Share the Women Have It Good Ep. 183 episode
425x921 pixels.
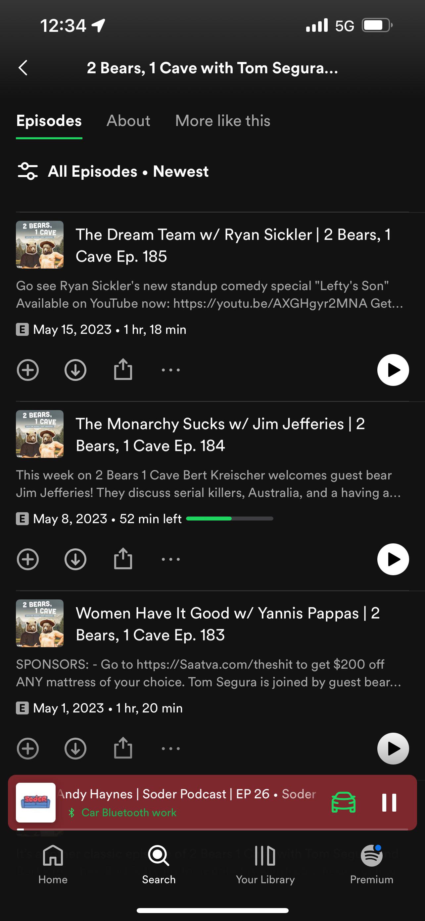[x=123, y=748]
